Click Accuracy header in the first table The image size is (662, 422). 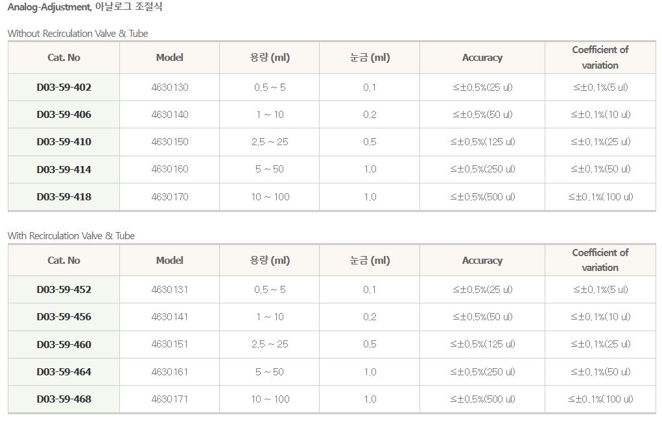click(482, 58)
